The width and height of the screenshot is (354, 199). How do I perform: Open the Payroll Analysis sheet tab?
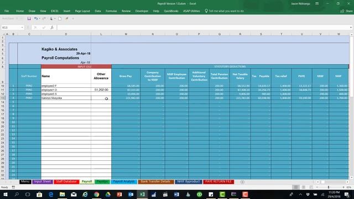[x=124, y=182]
